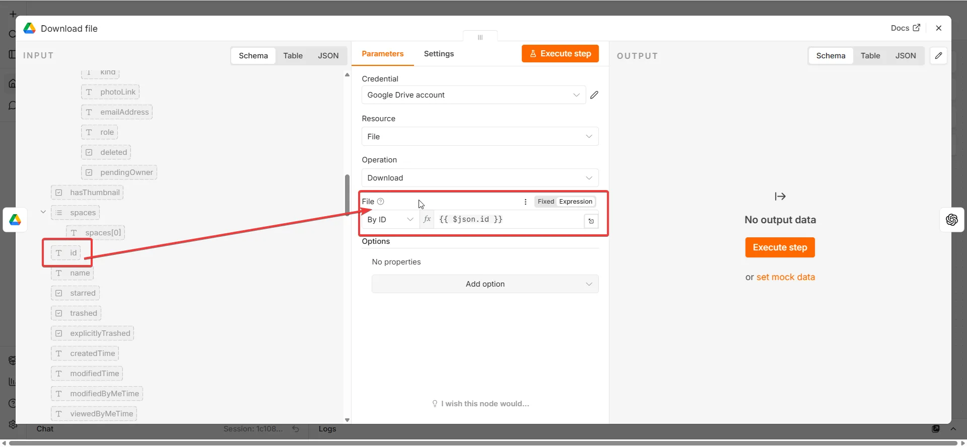Open the By ID mode dropdown
This screenshot has height=447, width=967.
(390, 220)
